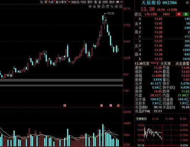Open the 复权 menu item
The height and width of the screenshot is (147, 190).
coord(90,2)
